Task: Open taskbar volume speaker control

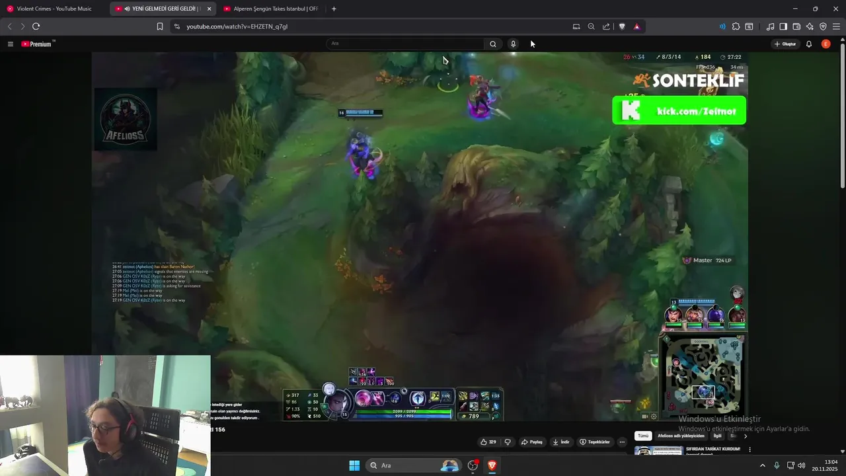Action: (802, 465)
